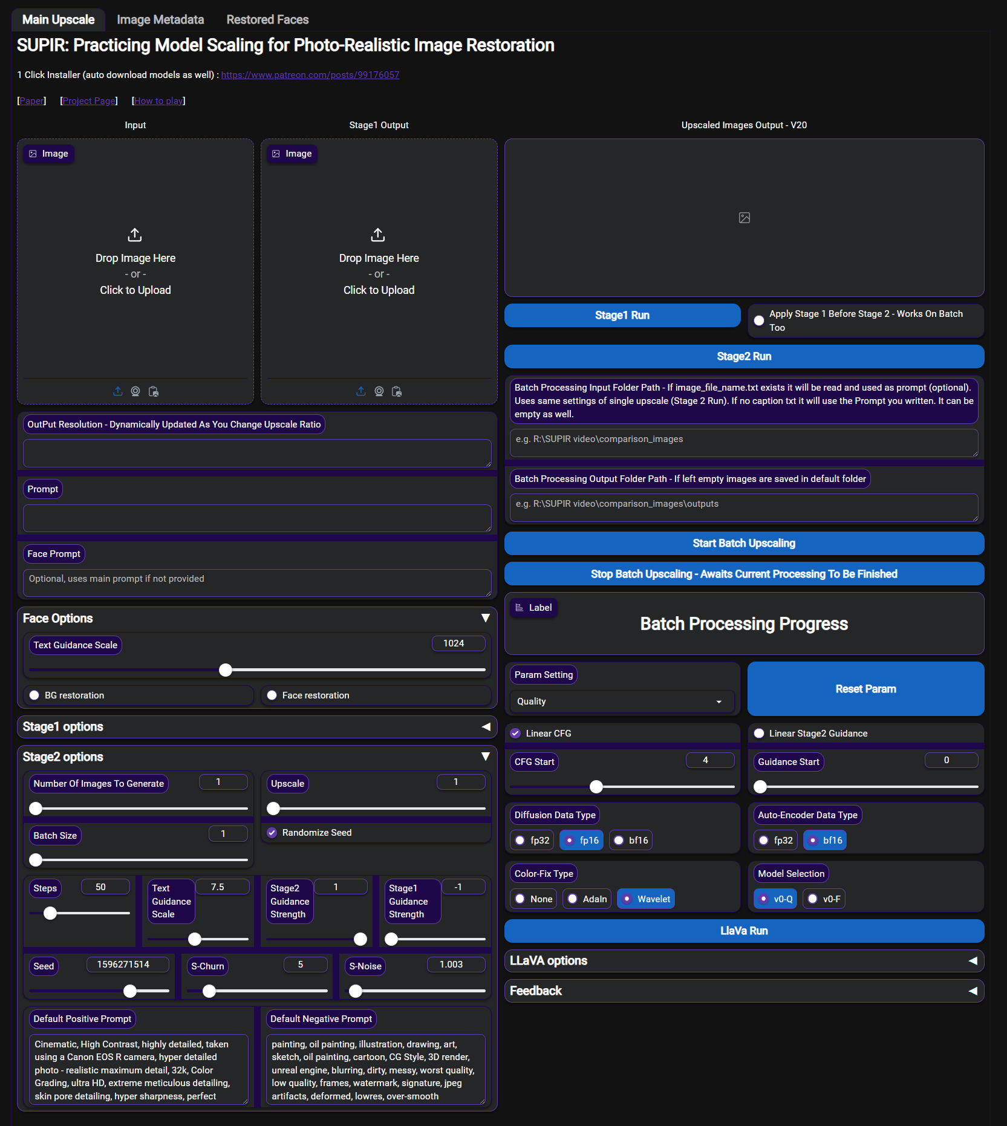
Task: Click the webcam icon under the Stage1 Output panel
Action: 379,391
